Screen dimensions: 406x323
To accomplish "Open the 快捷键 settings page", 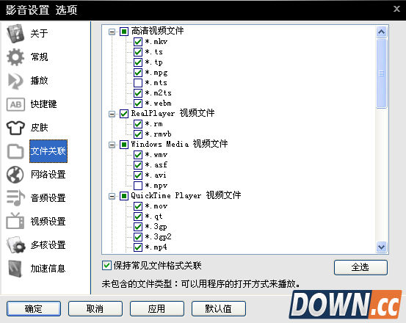I will pos(43,104).
